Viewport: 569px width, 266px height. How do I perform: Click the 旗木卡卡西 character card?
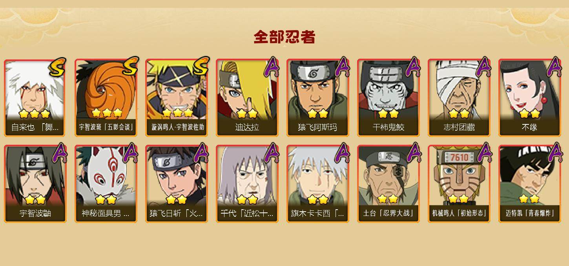[x=318, y=184]
